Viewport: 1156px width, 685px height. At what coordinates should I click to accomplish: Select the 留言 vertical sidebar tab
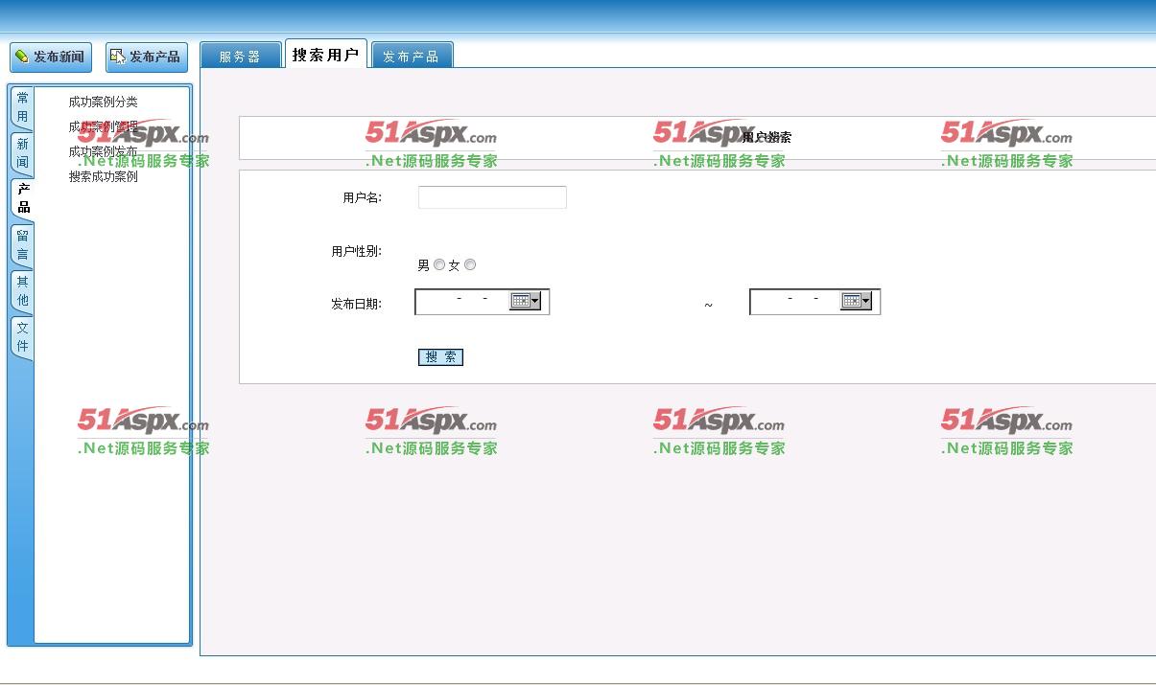22,245
